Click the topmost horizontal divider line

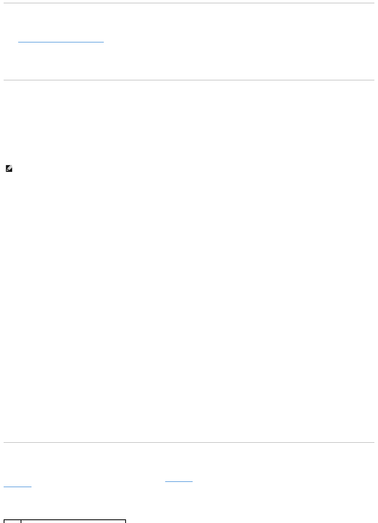pos(189,3)
